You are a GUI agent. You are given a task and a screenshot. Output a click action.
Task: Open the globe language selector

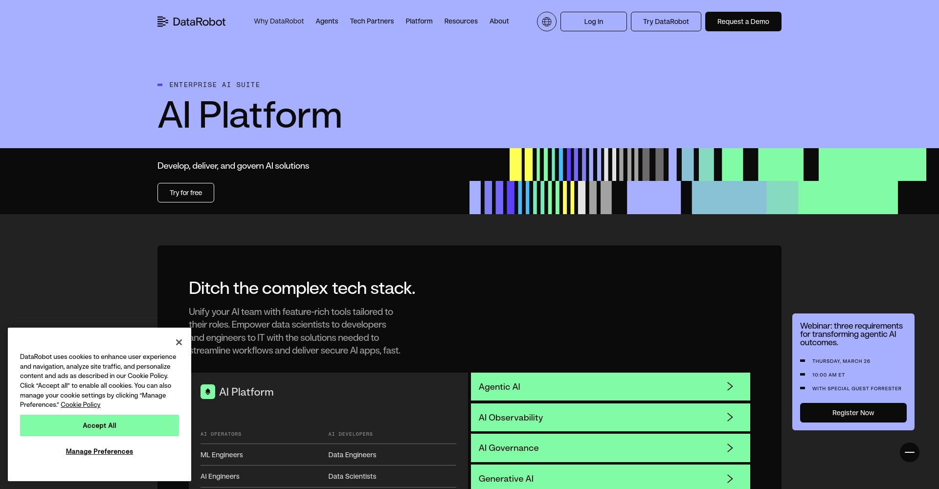(x=546, y=22)
